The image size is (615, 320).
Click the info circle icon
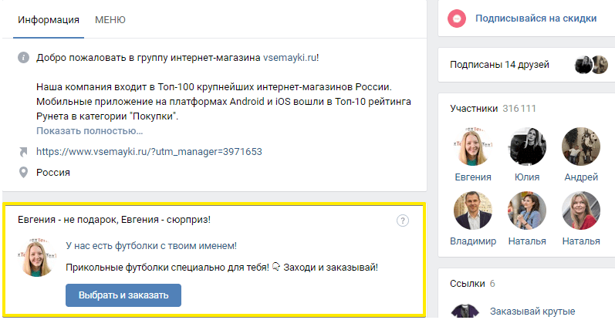24,58
